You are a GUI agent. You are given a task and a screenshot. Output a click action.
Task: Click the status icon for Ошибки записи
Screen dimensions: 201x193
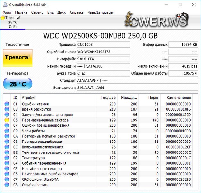(7, 185)
